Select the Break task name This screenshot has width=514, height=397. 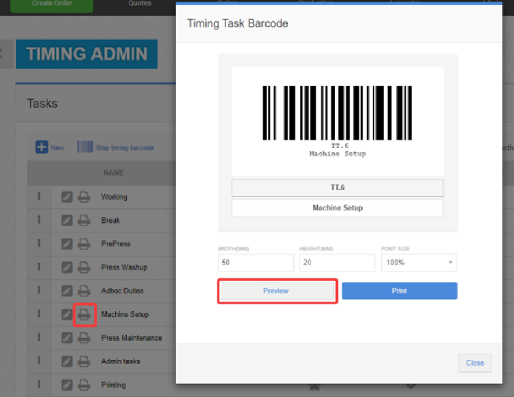pos(111,220)
